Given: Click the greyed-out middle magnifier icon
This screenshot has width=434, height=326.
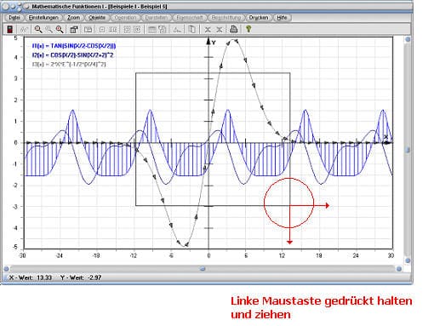Looking at the screenshot, I should click(49, 29).
